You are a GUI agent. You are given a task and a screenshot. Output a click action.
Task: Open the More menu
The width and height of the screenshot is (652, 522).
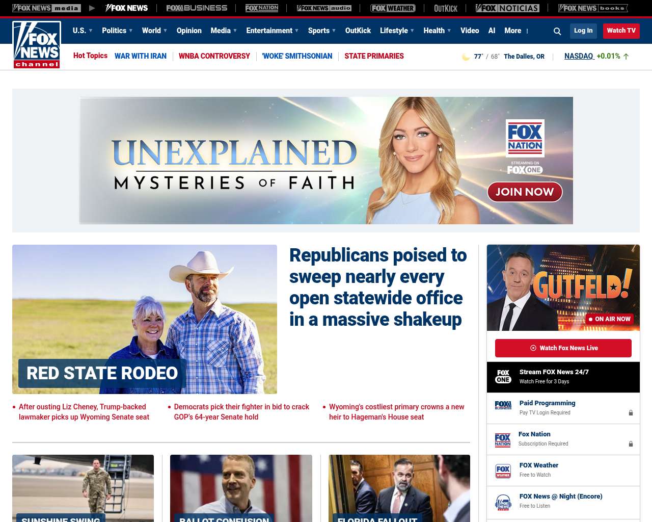click(x=513, y=31)
